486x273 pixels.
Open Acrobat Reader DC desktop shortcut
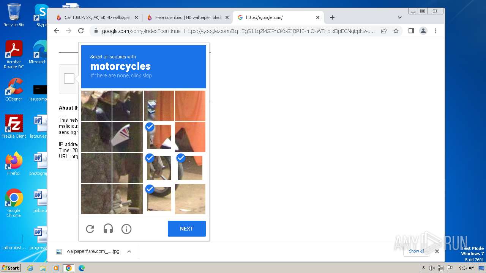[14, 55]
